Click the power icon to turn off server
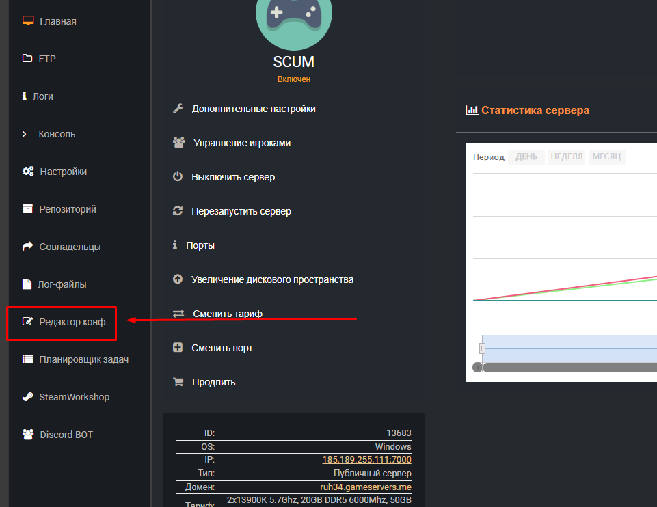657x507 pixels. (178, 177)
